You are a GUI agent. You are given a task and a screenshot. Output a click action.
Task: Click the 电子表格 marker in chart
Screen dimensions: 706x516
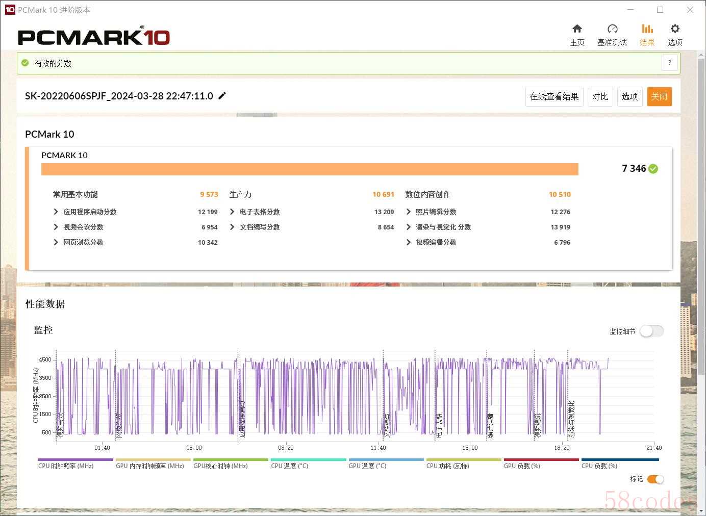click(x=439, y=425)
